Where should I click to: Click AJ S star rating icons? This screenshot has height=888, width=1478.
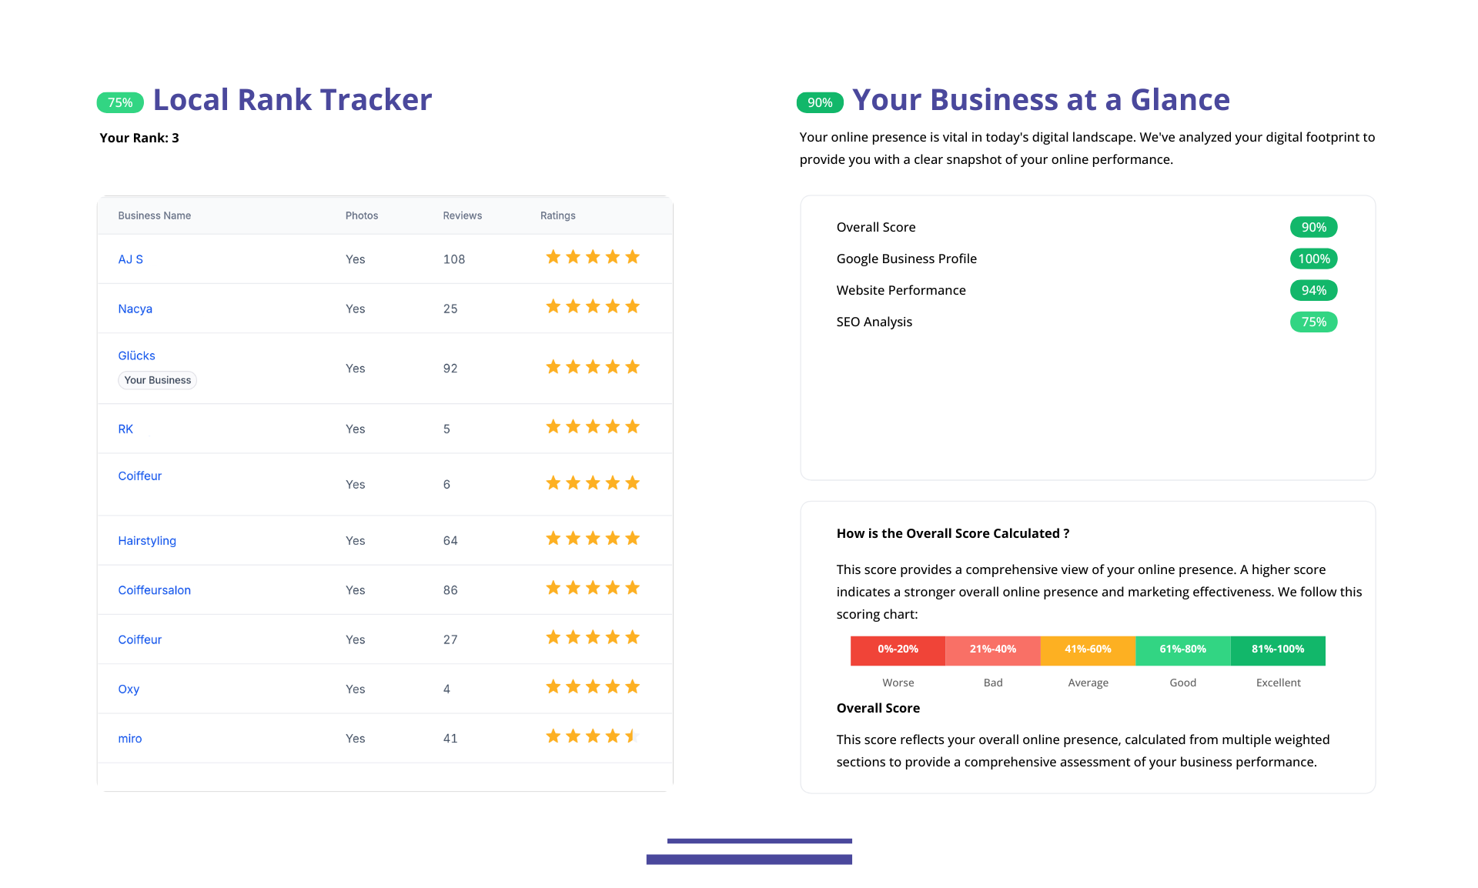pos(592,258)
